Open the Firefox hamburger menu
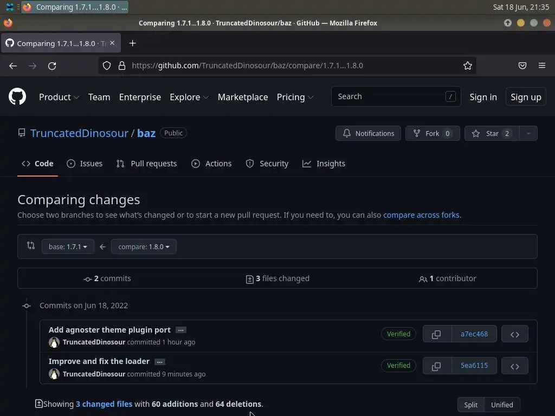This screenshot has height=416, width=555. (542, 66)
